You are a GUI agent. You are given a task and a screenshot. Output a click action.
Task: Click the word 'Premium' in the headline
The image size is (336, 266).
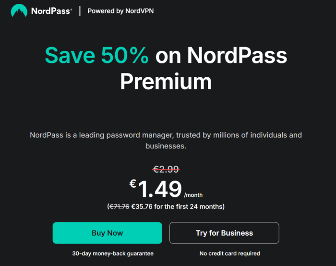pos(166,82)
